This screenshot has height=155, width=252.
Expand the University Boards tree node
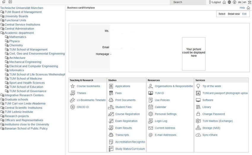(x=2, y=16)
